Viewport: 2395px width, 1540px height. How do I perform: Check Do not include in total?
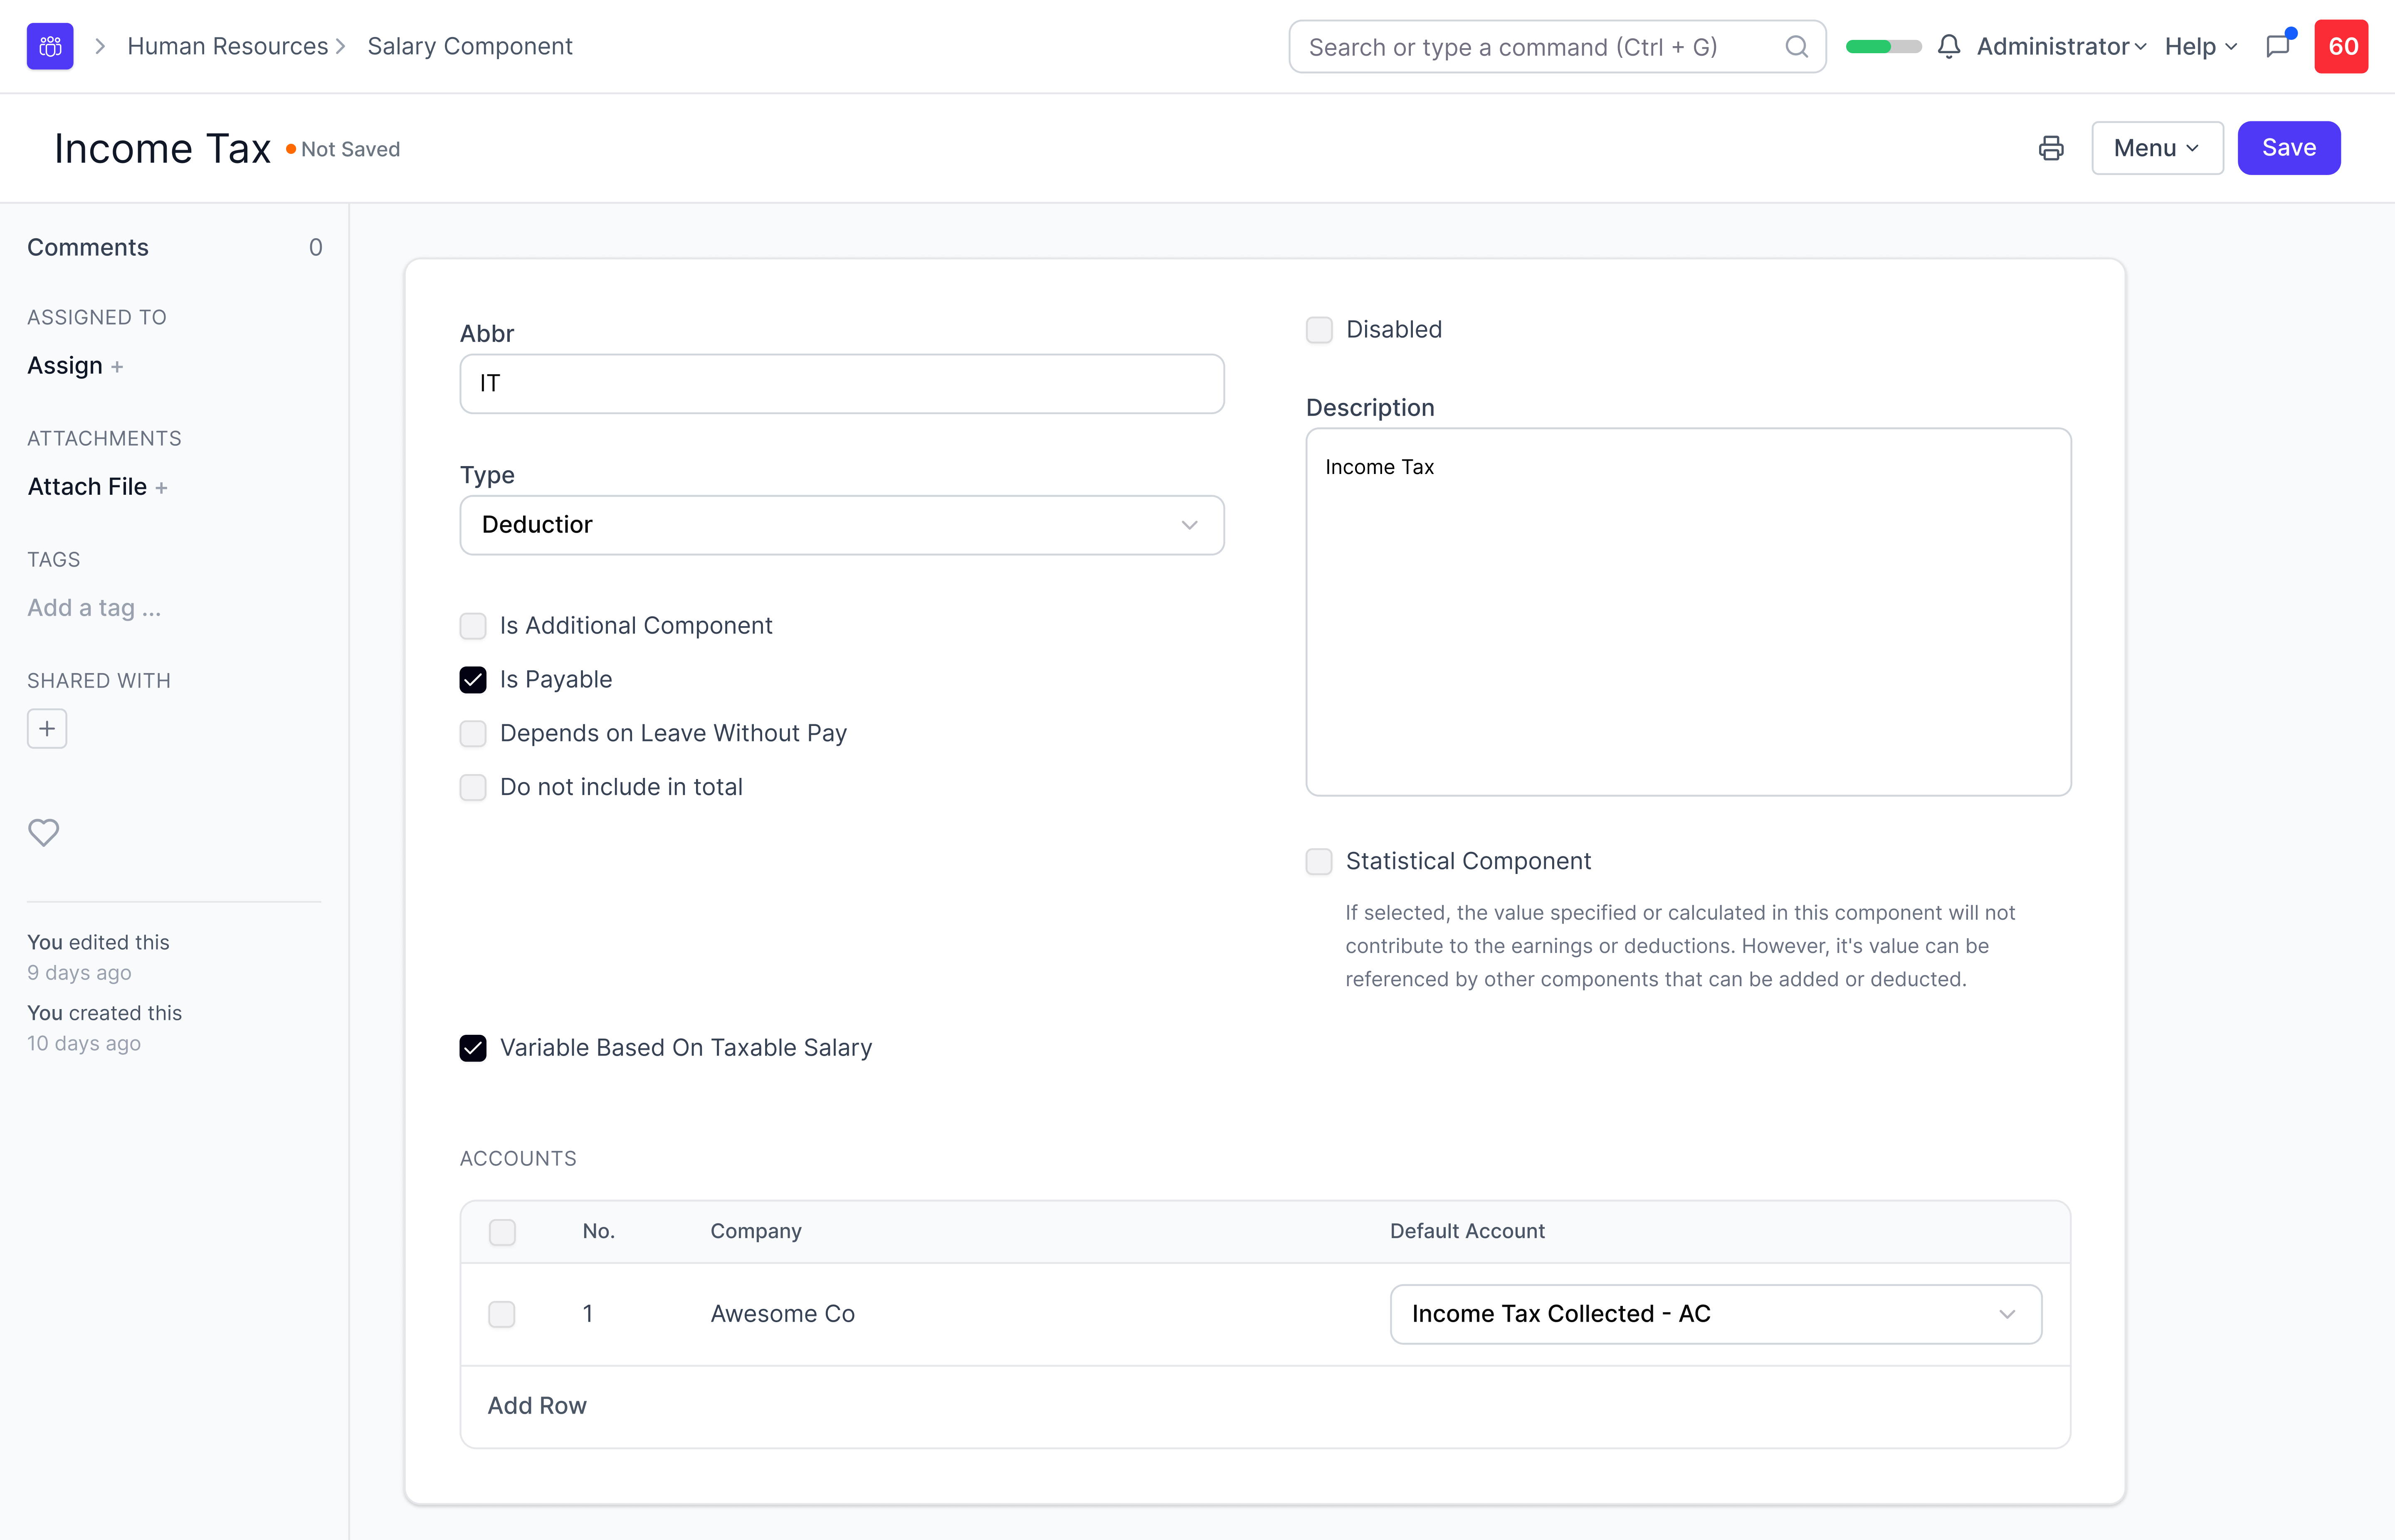pyautogui.click(x=473, y=788)
